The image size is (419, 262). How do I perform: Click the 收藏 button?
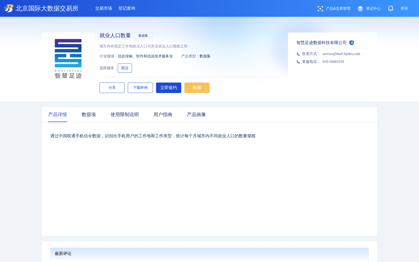[x=197, y=88]
